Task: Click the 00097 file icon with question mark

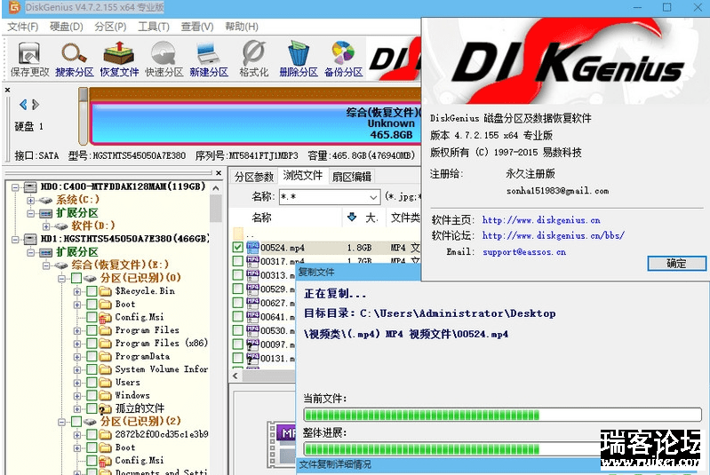Action: pyautogui.click(x=252, y=344)
